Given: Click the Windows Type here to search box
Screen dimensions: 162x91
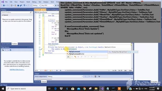Looking at the screenshot, I should click(x=26, y=89).
